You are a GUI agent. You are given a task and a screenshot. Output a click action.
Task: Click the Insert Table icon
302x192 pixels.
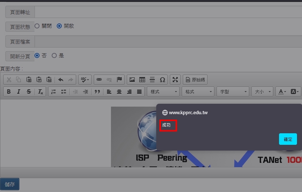pyautogui.click(x=142, y=80)
